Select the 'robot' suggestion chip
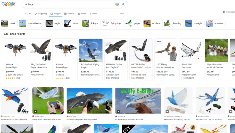The image size is (235, 133). click(72, 23)
